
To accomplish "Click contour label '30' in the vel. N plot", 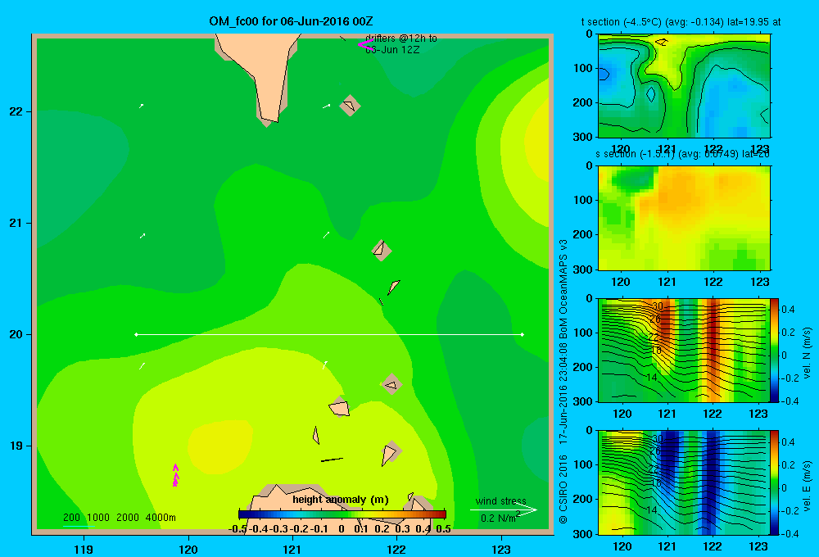I will click(657, 306).
